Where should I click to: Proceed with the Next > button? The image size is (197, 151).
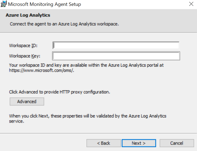tap(139, 143)
